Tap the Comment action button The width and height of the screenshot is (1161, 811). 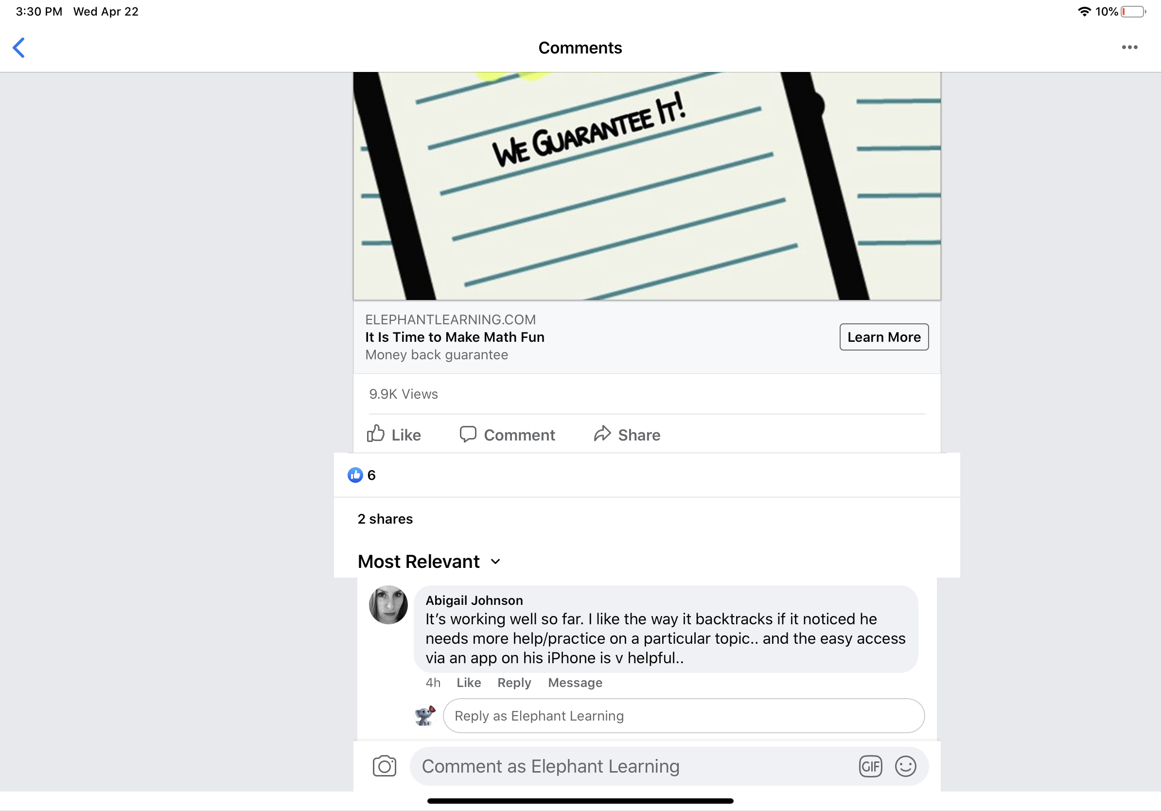[x=507, y=435]
